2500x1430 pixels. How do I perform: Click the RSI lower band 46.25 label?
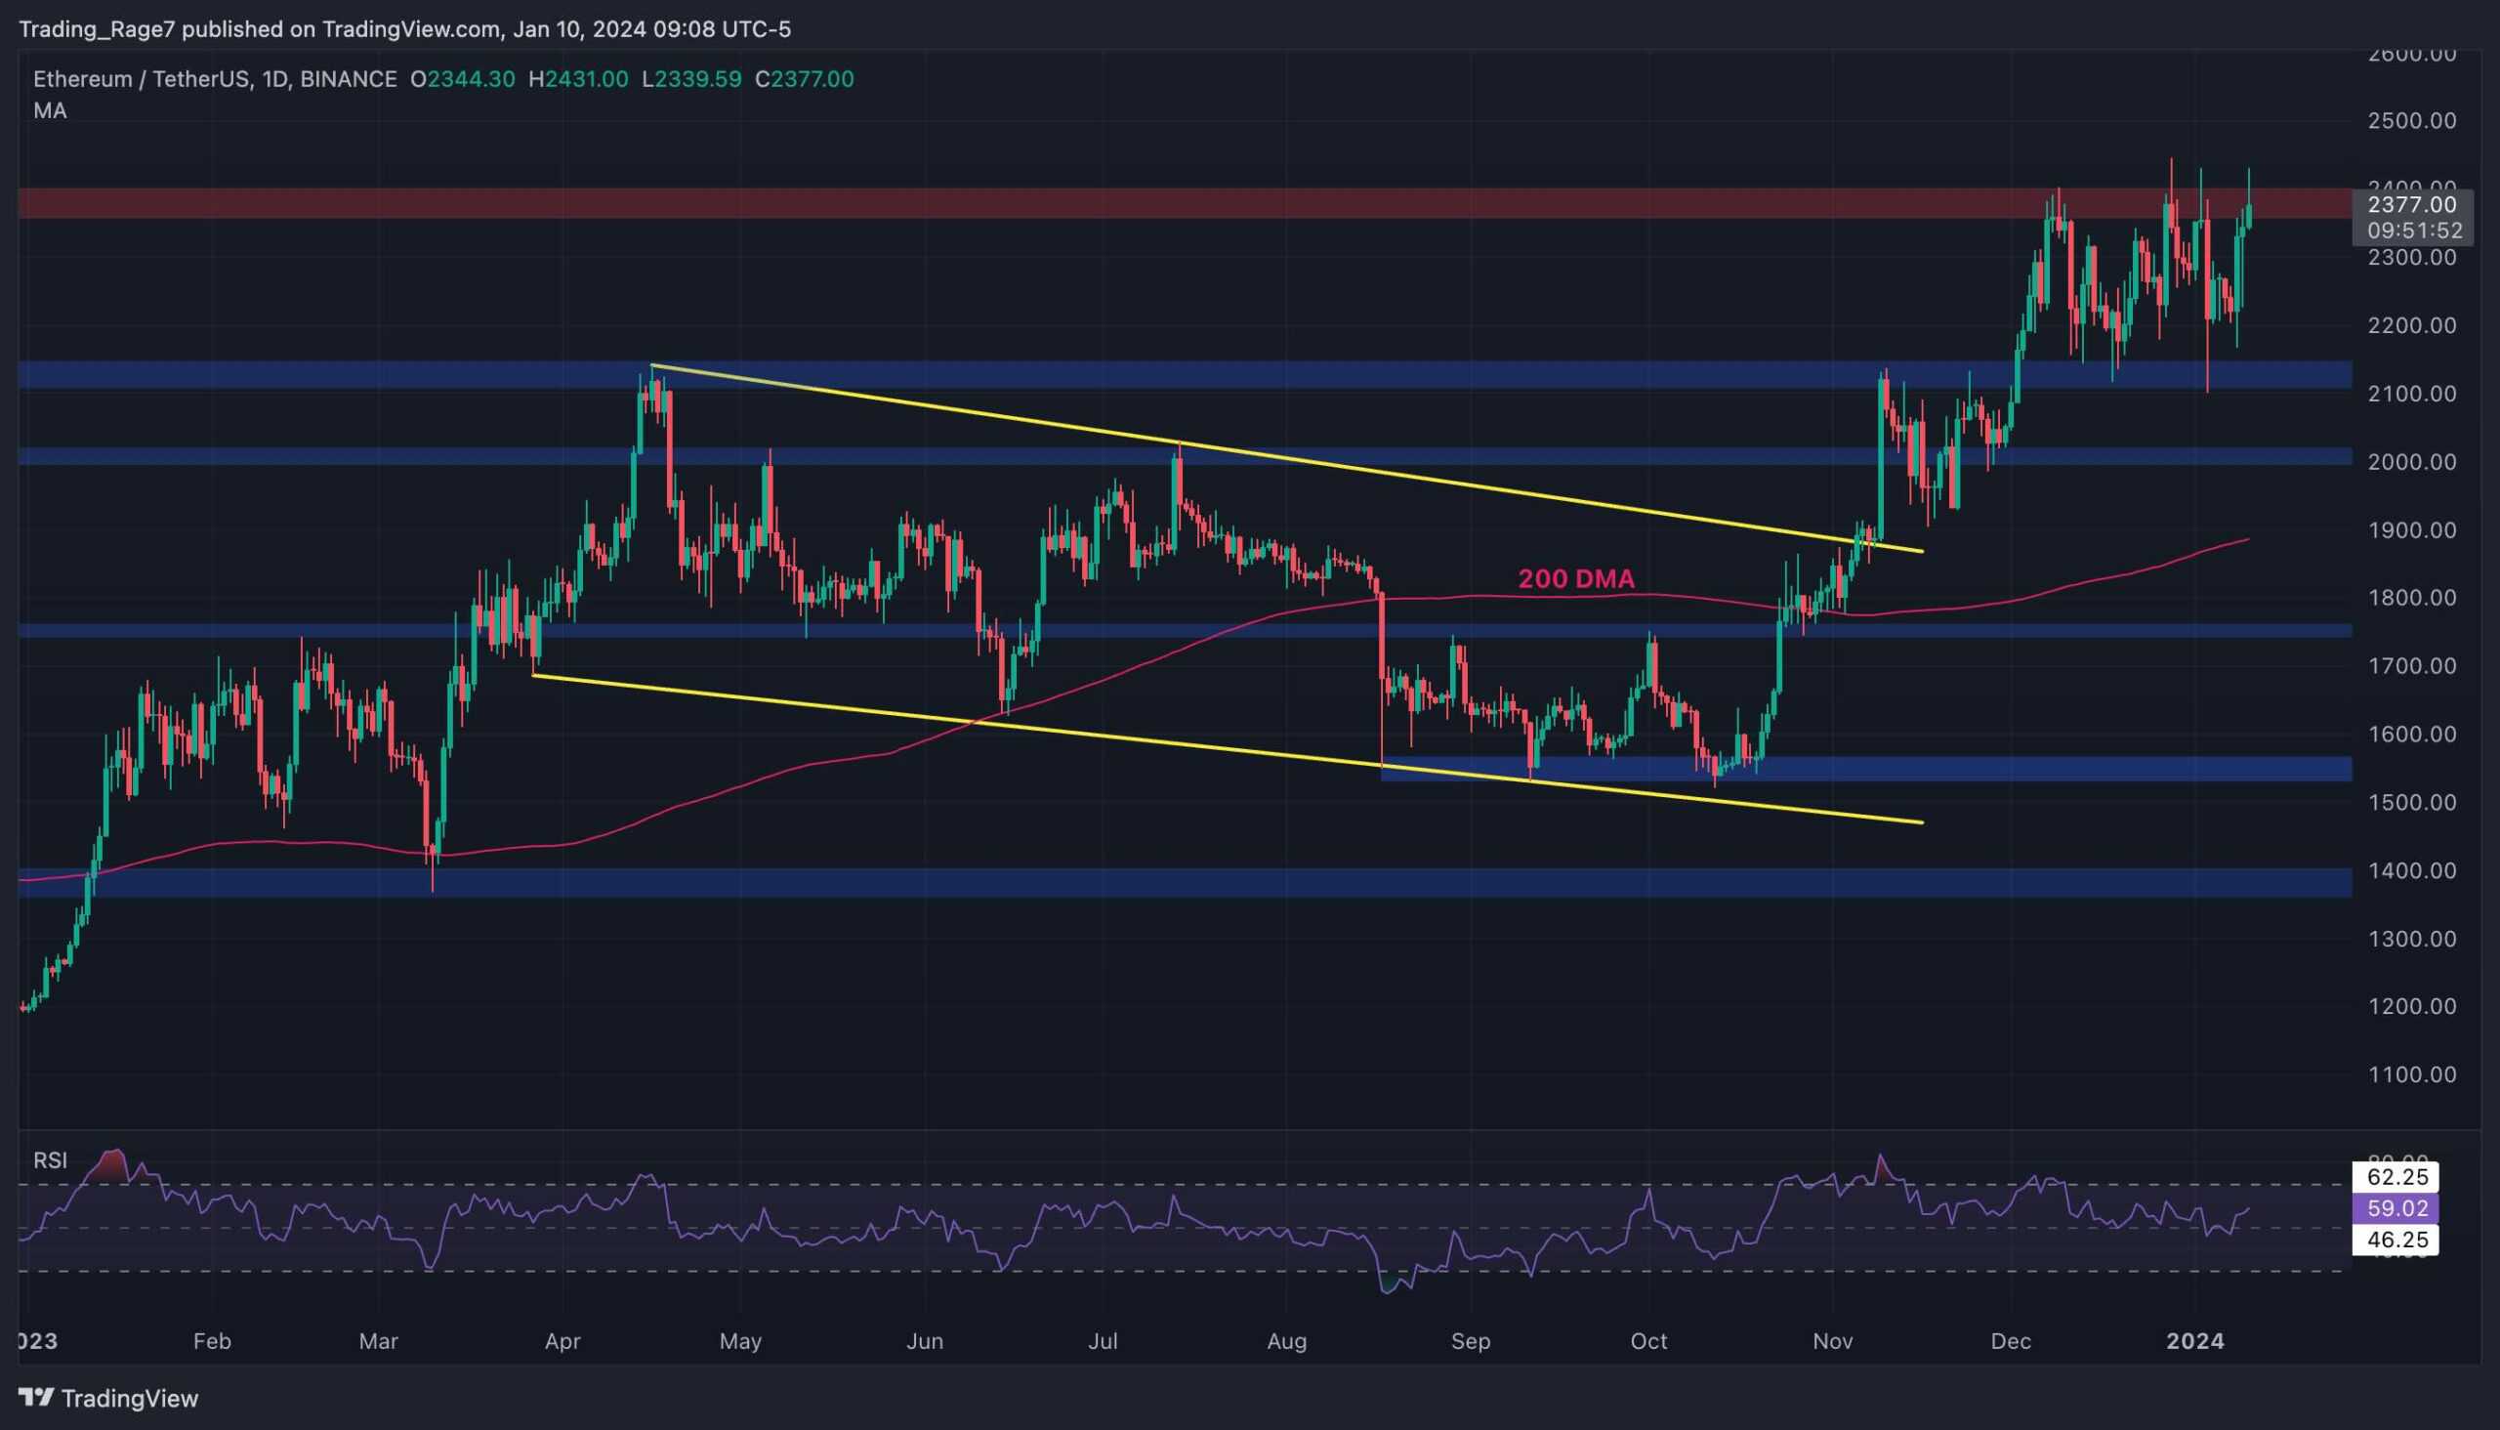[2396, 1240]
